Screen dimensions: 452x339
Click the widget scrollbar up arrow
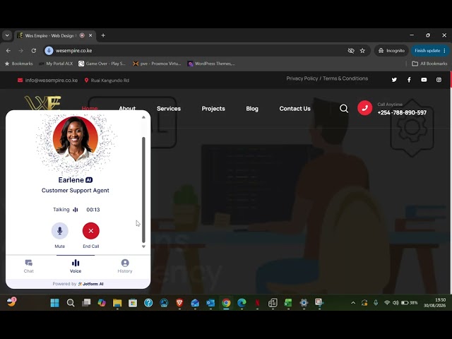click(143, 117)
